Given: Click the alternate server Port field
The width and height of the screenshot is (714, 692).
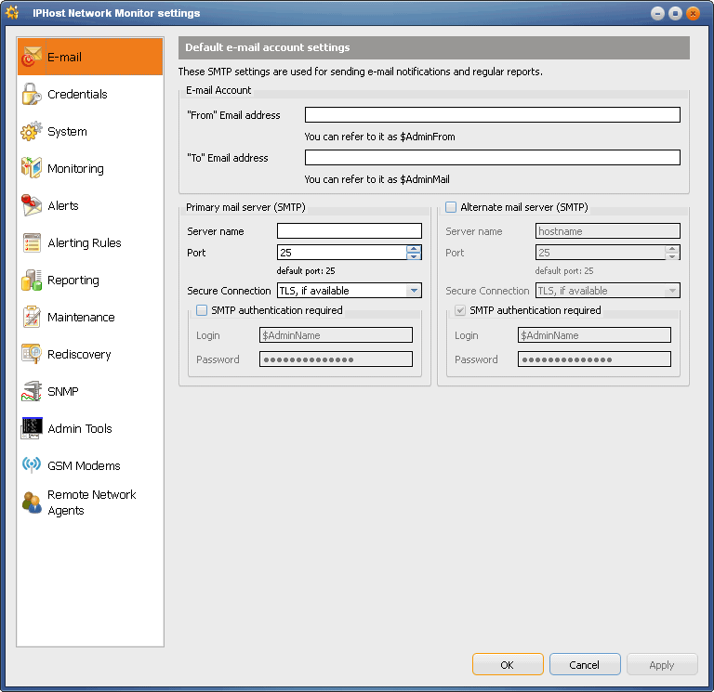Looking at the screenshot, I should pos(601,253).
